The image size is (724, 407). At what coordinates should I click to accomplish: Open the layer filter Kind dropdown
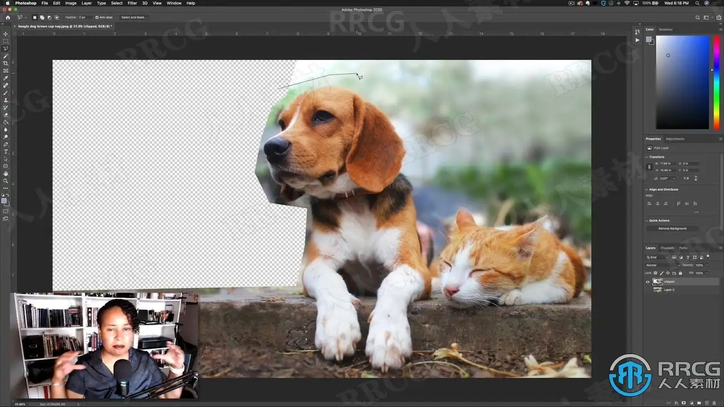[657, 257]
